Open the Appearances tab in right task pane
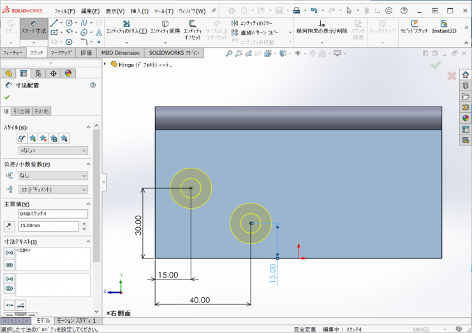This screenshot has height=333, width=472. tap(466, 118)
